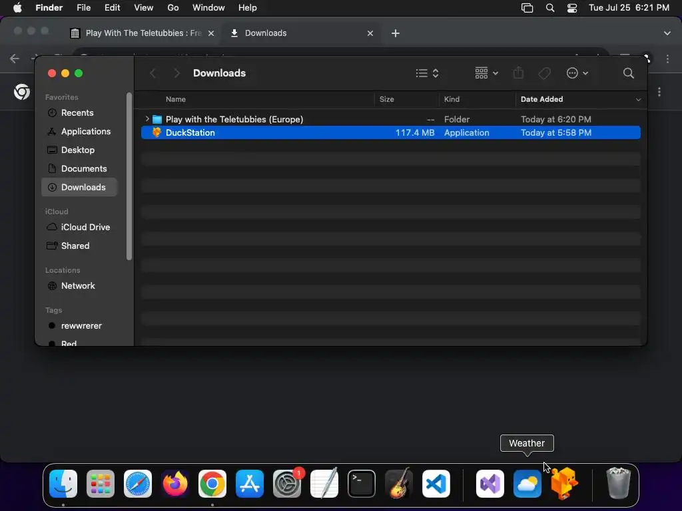
Task: Launch Firefox from the Dock
Action: point(175,484)
